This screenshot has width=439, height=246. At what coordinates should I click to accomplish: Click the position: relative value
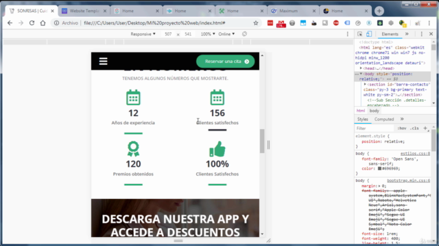(394, 141)
